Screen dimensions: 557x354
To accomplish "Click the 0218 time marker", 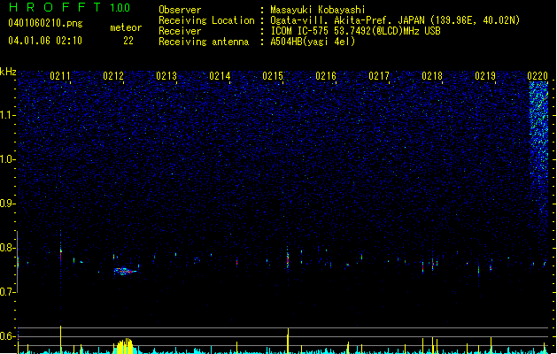I will coord(432,76).
